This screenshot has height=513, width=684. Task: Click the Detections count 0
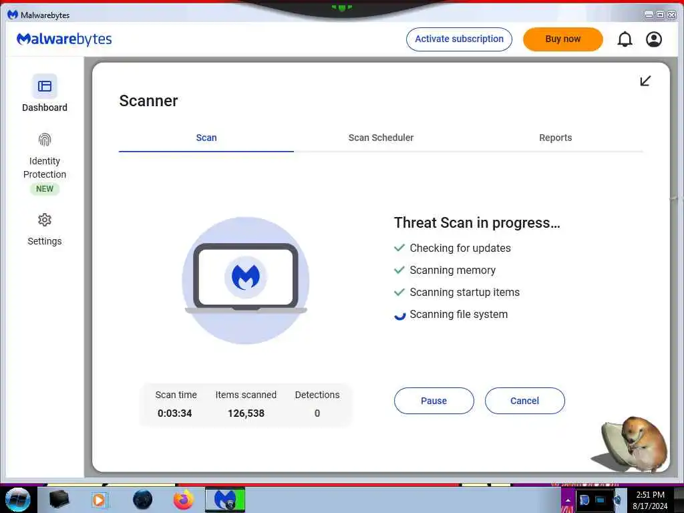point(317,413)
